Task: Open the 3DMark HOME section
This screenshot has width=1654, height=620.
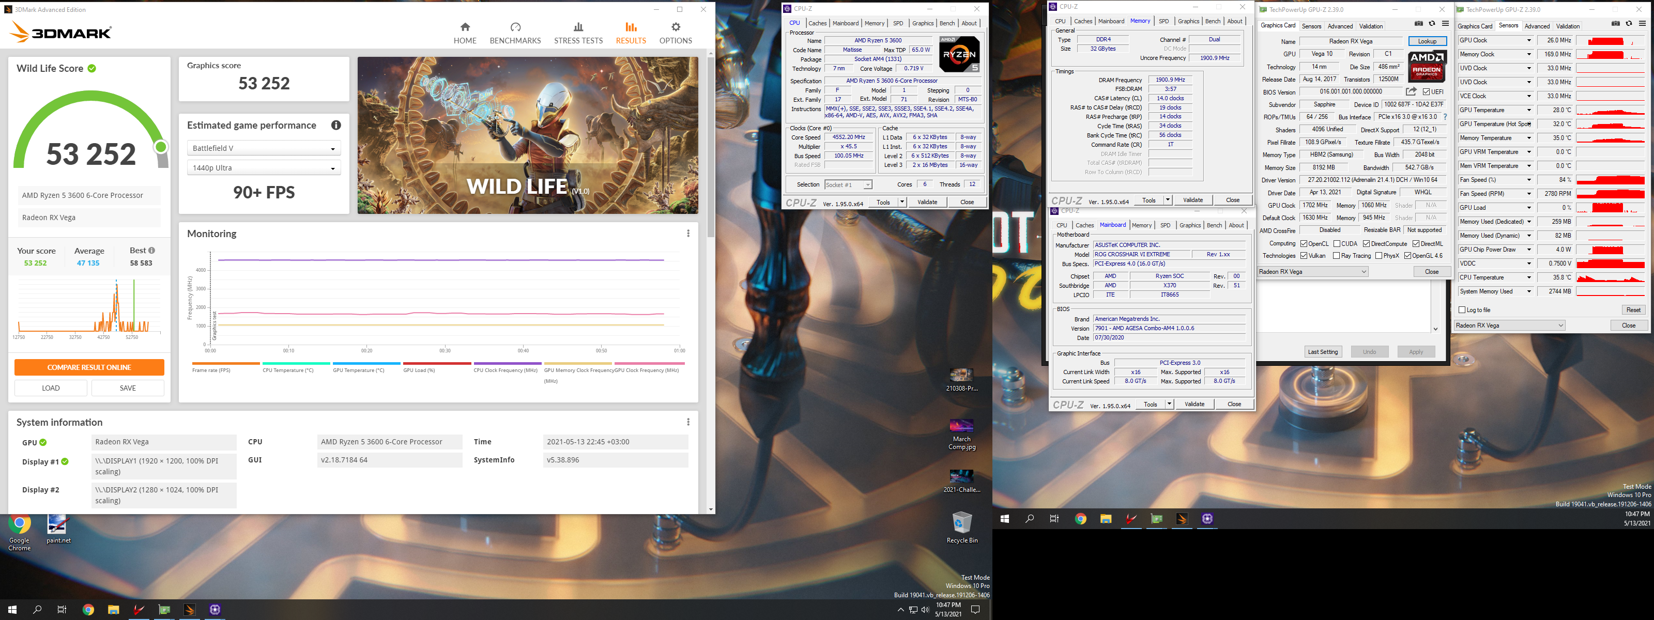Action: point(465,34)
